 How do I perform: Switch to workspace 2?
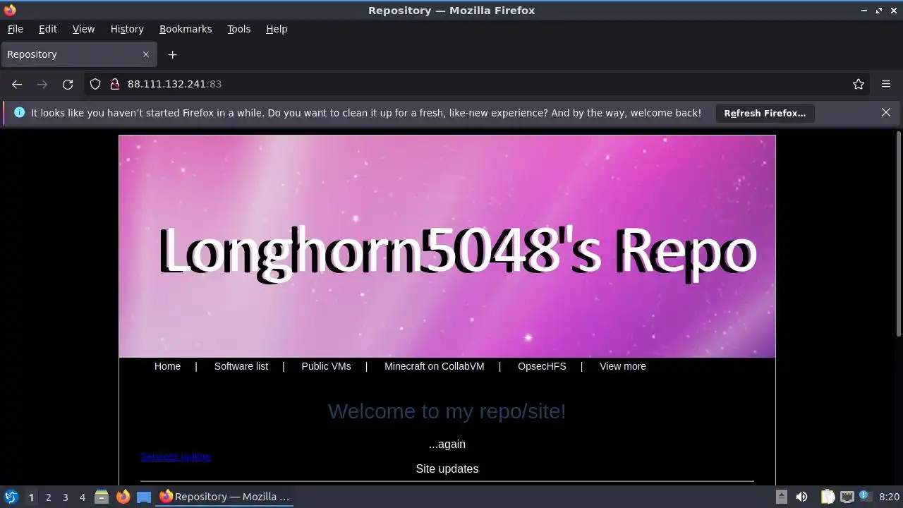click(49, 497)
